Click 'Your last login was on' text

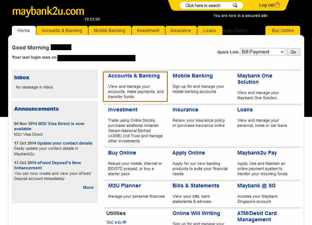point(34,57)
